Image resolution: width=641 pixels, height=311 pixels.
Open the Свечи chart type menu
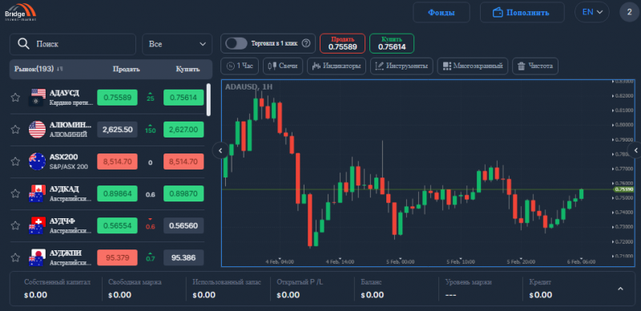(283, 66)
